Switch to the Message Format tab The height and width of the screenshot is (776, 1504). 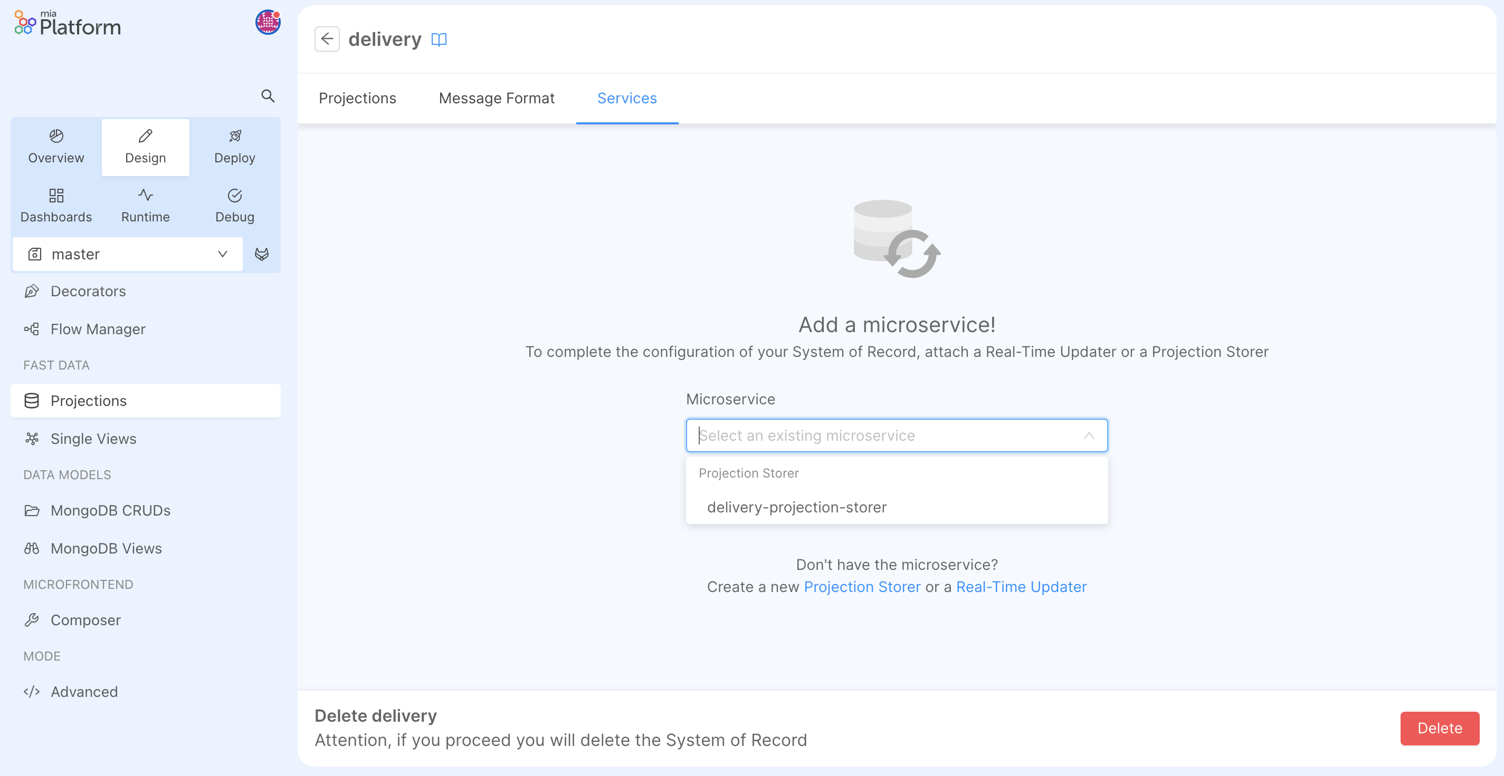(x=496, y=98)
